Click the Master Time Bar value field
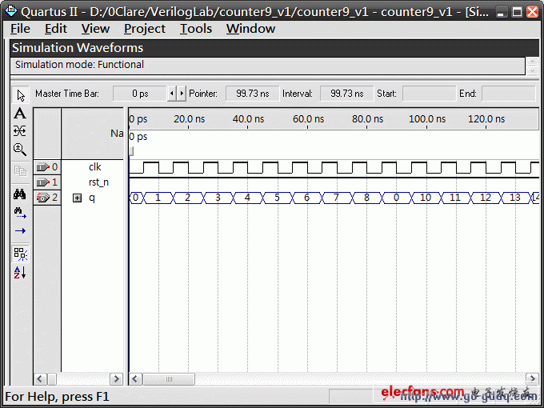This screenshot has height=408, width=544. pyautogui.click(x=139, y=94)
